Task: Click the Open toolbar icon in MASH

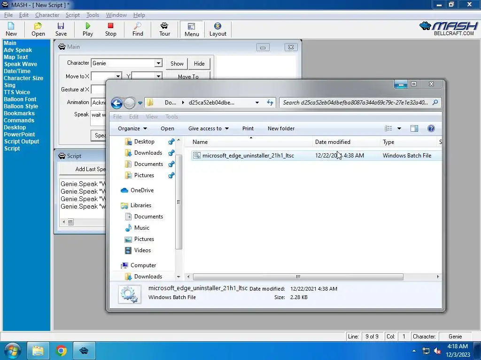Action: [38, 30]
